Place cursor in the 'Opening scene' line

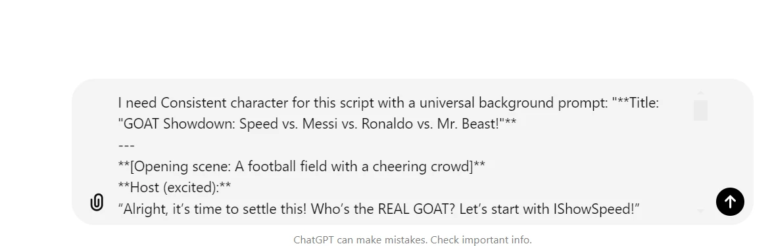point(301,167)
